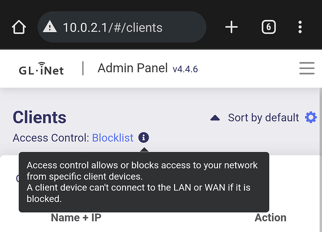Toggle sort direction with the triangle arrow
The width and height of the screenshot is (322, 232).
(x=215, y=118)
